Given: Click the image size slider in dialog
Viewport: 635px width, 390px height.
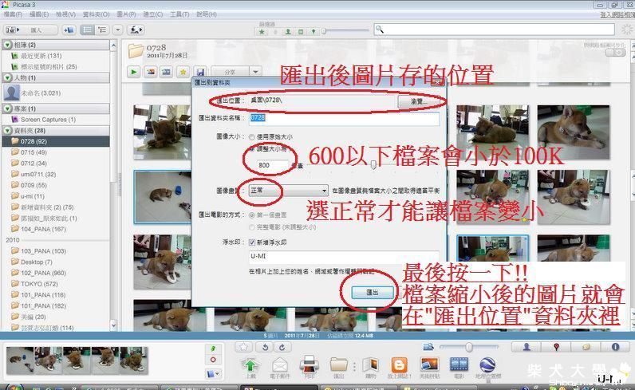Looking at the screenshot, I should pos(373,164).
